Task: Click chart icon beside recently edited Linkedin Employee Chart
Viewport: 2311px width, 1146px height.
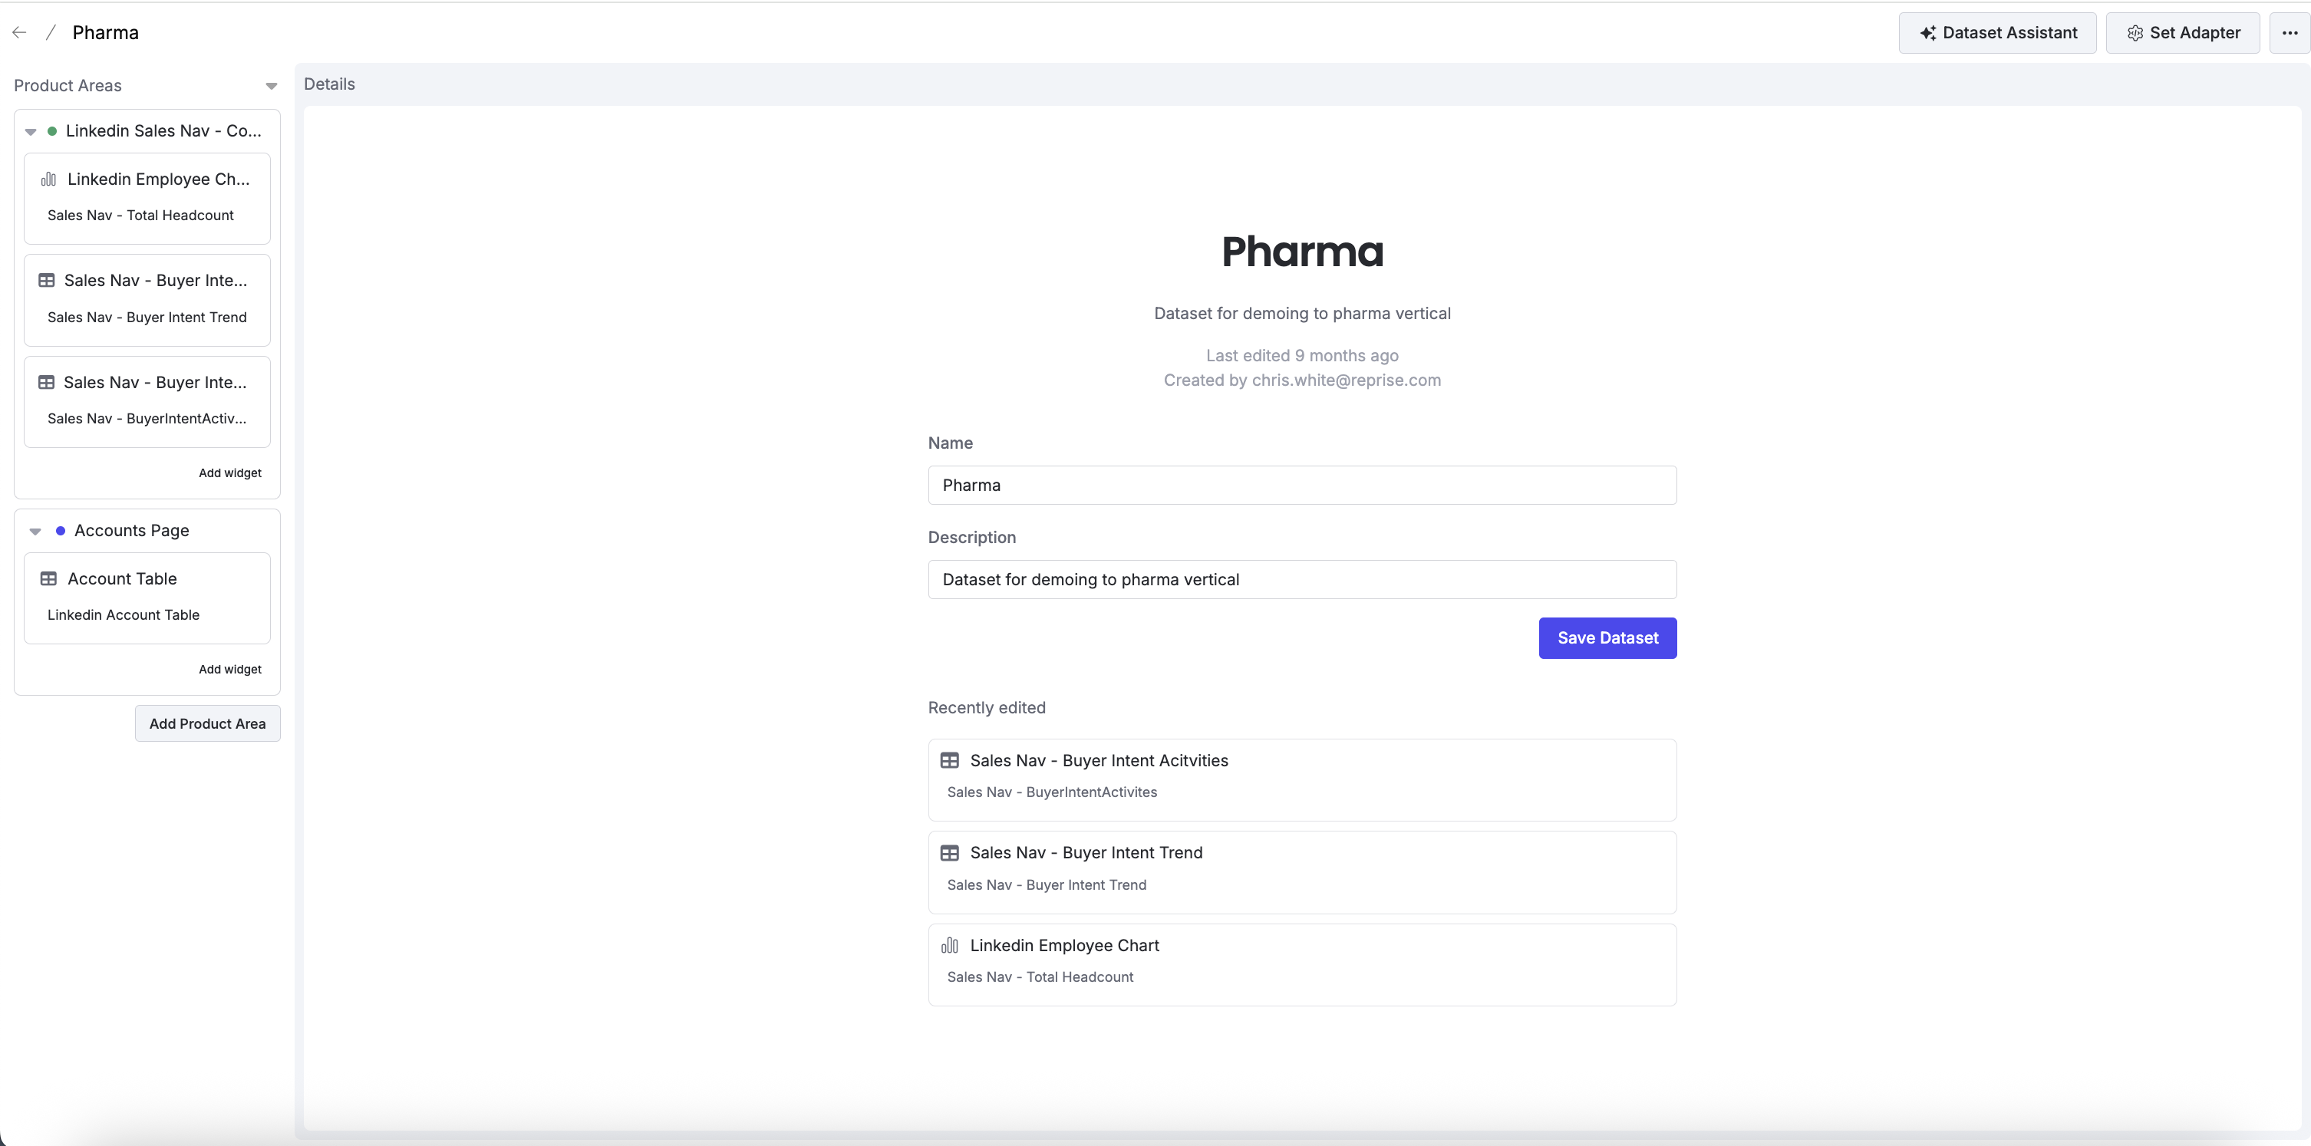Action: point(949,945)
